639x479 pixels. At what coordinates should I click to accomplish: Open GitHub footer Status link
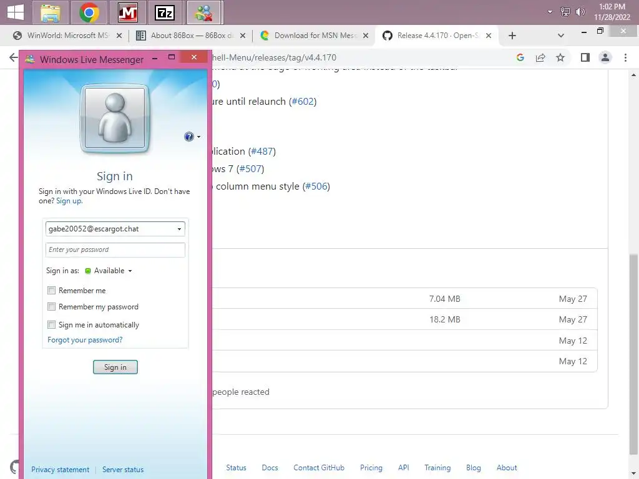coord(237,468)
